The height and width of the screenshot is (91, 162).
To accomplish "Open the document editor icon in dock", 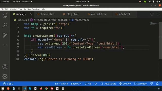I will pos(13,88).
